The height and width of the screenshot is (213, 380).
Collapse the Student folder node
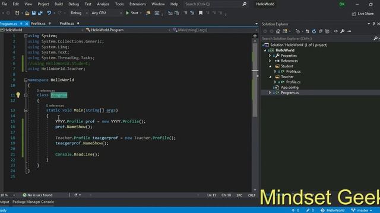pos(271,66)
